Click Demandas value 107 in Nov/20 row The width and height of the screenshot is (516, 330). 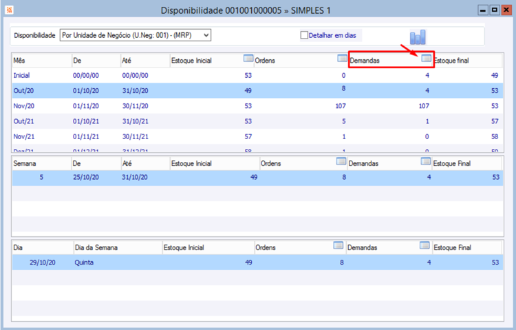click(424, 106)
